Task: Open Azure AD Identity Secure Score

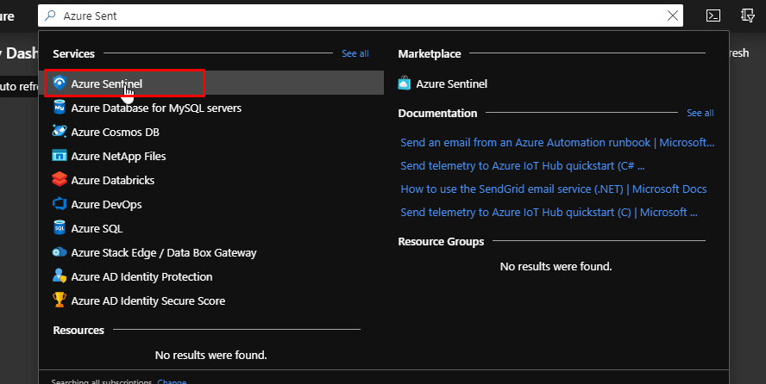Action: click(148, 301)
